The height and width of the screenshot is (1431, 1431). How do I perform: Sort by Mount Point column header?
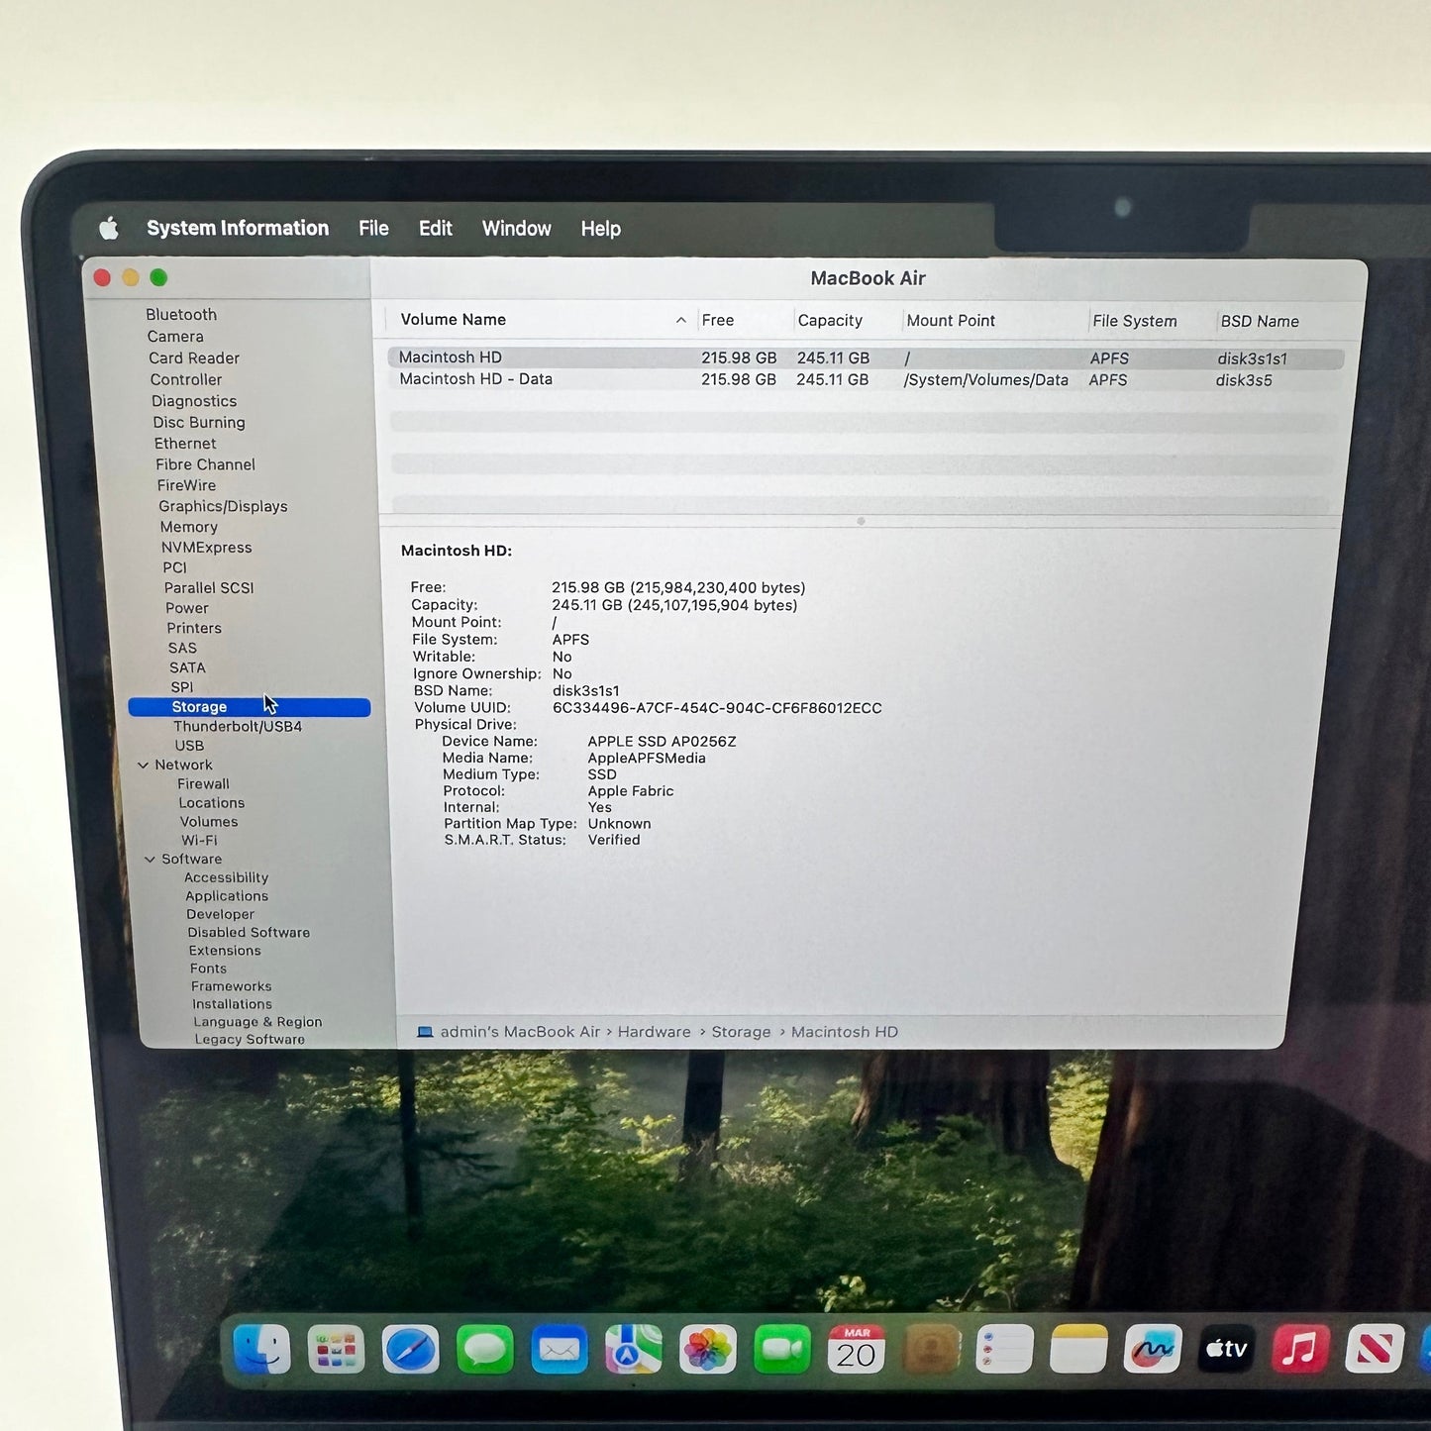click(951, 320)
